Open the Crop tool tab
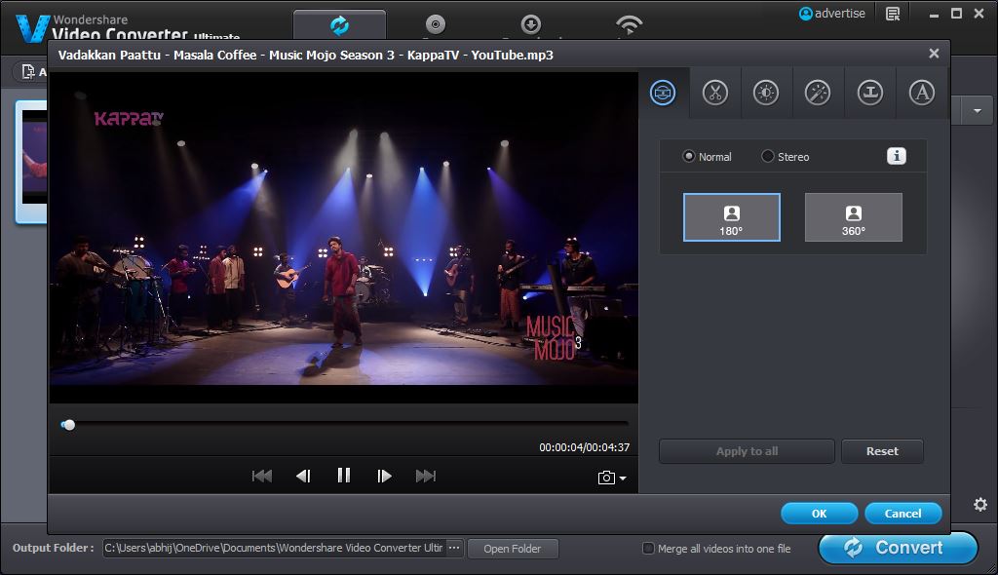Image resolution: width=998 pixels, height=575 pixels. (869, 93)
